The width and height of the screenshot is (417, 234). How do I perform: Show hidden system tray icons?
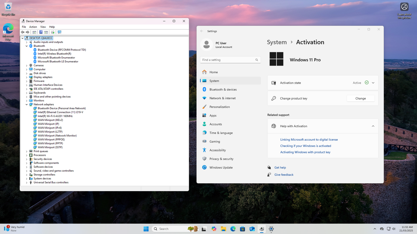(x=375, y=229)
